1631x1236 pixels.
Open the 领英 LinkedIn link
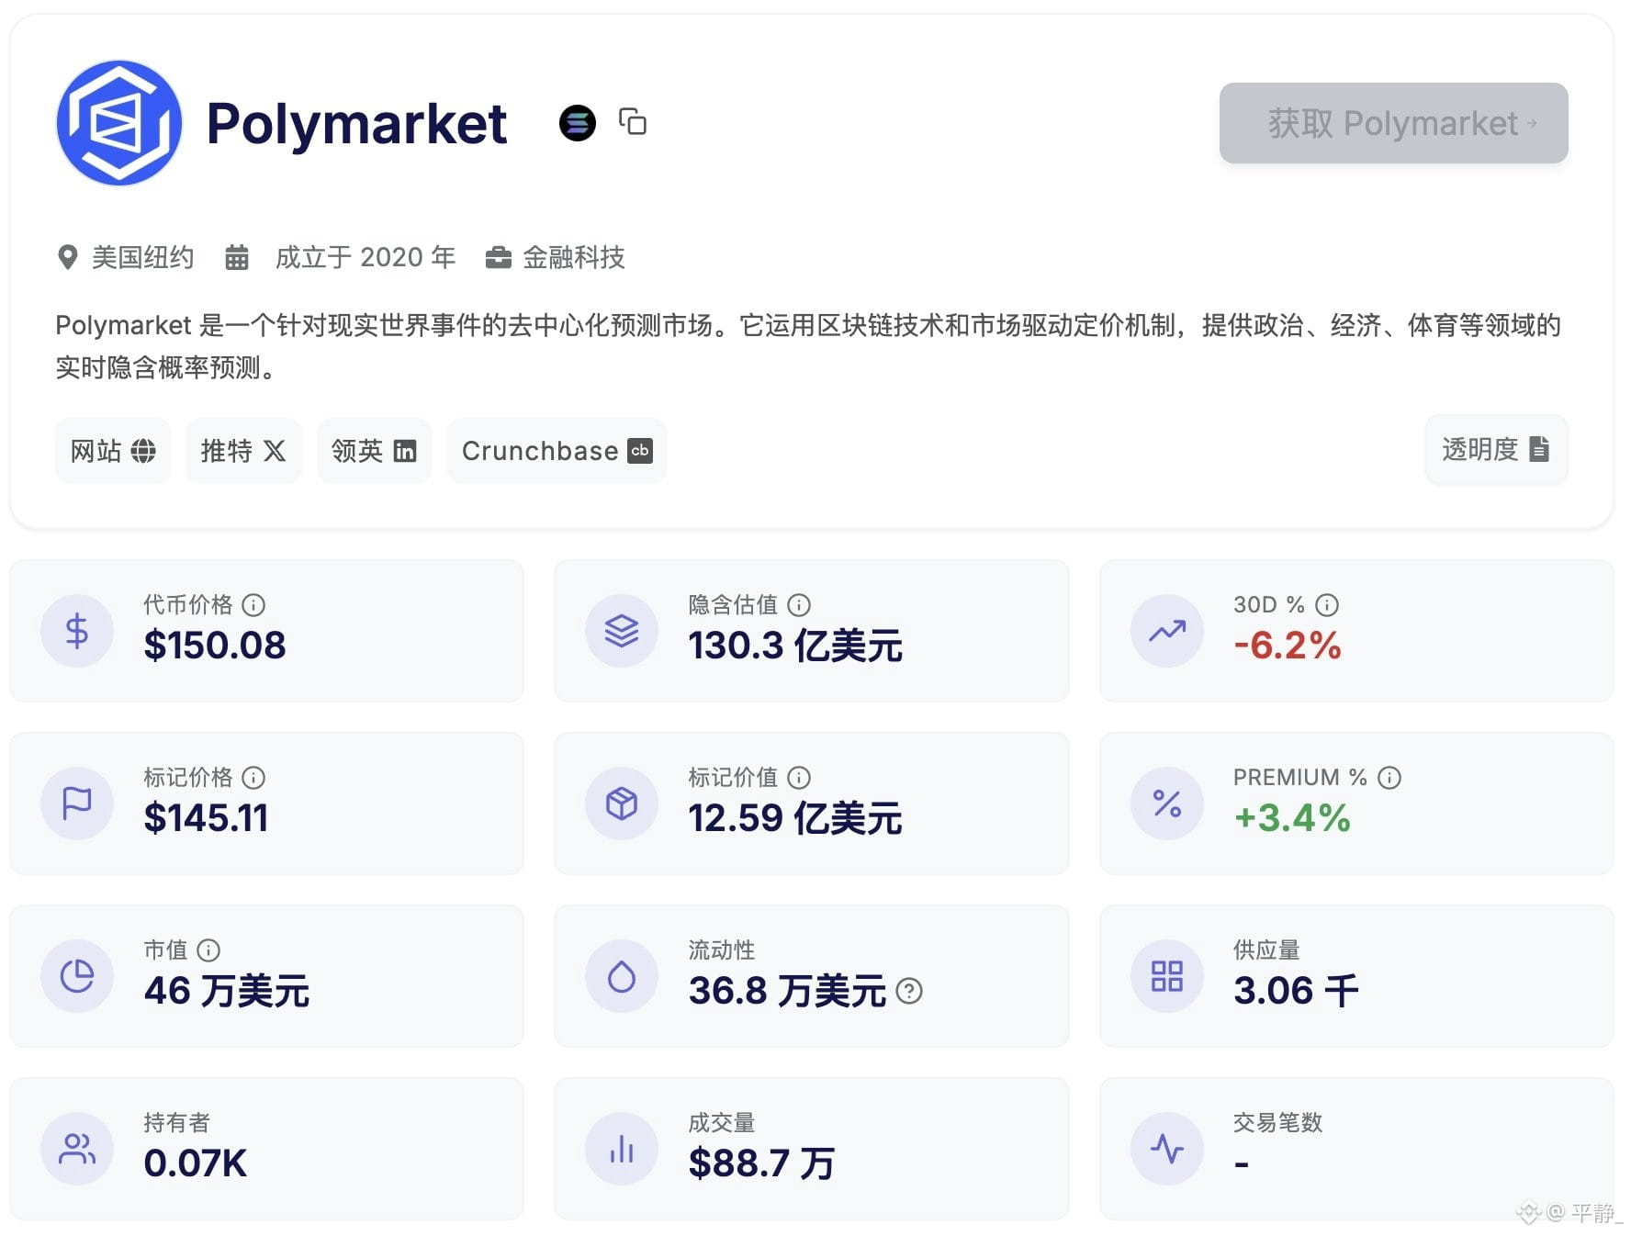coord(374,451)
